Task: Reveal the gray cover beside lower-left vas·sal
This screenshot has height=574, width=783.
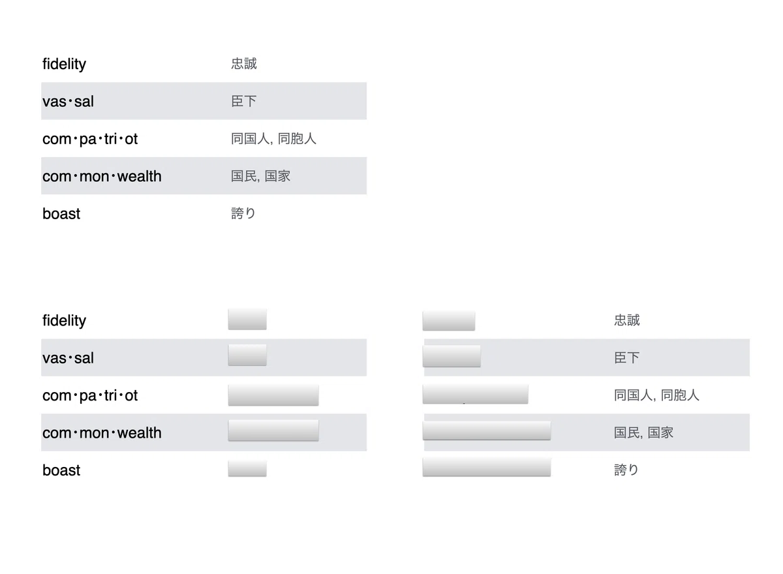Action: coord(247,355)
